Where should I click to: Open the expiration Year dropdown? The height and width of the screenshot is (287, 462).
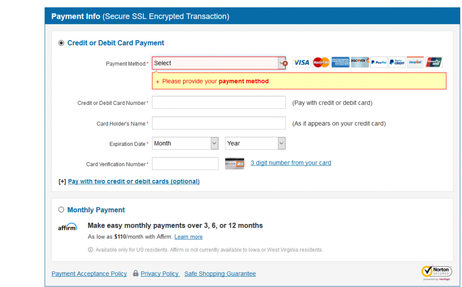pos(255,143)
